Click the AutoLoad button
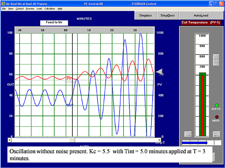The height and width of the screenshot is (168, 225). pyautogui.click(x=201, y=15)
